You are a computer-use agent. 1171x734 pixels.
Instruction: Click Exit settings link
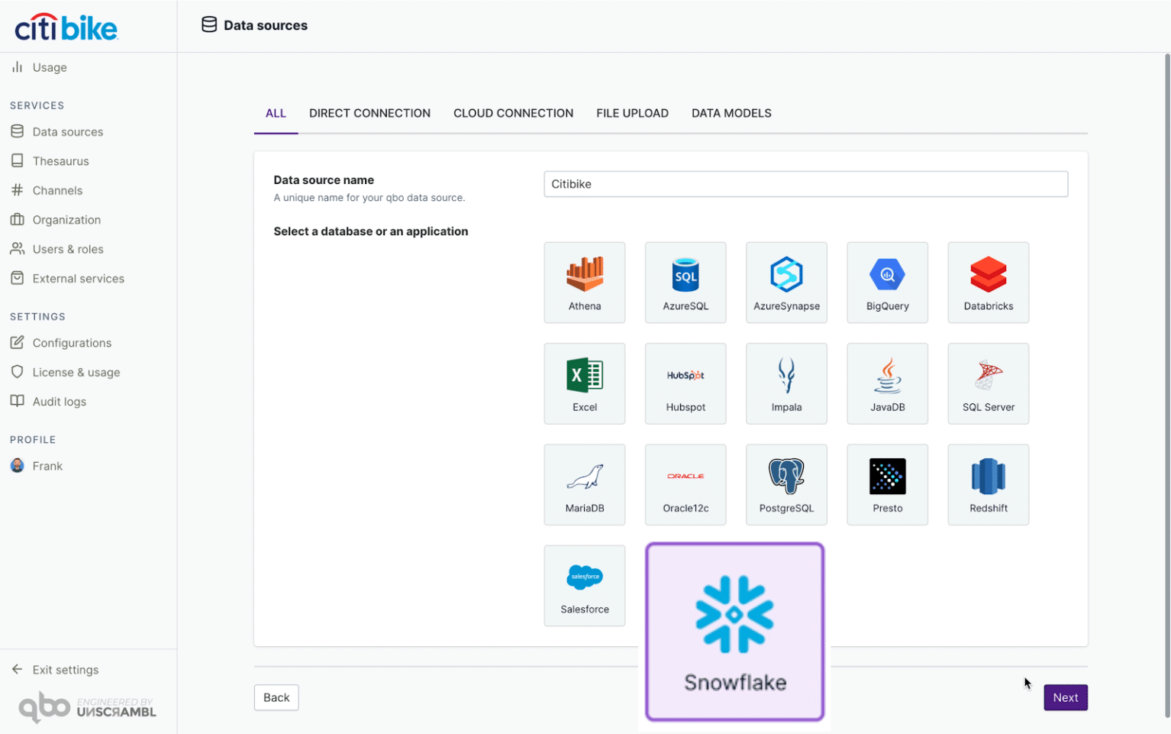(65, 670)
